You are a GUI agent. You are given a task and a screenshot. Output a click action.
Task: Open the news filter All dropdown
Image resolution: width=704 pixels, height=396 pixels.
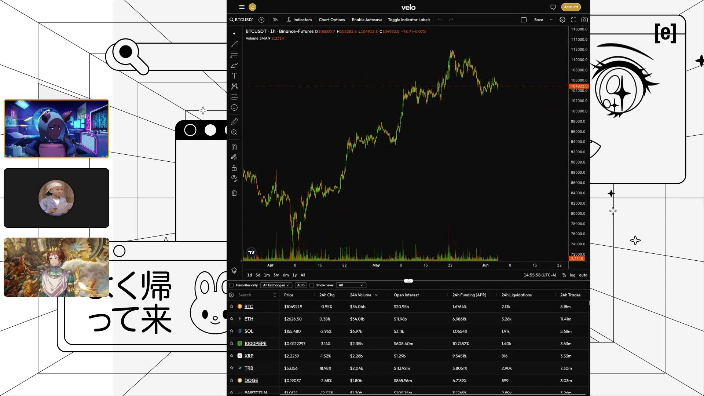(351, 285)
